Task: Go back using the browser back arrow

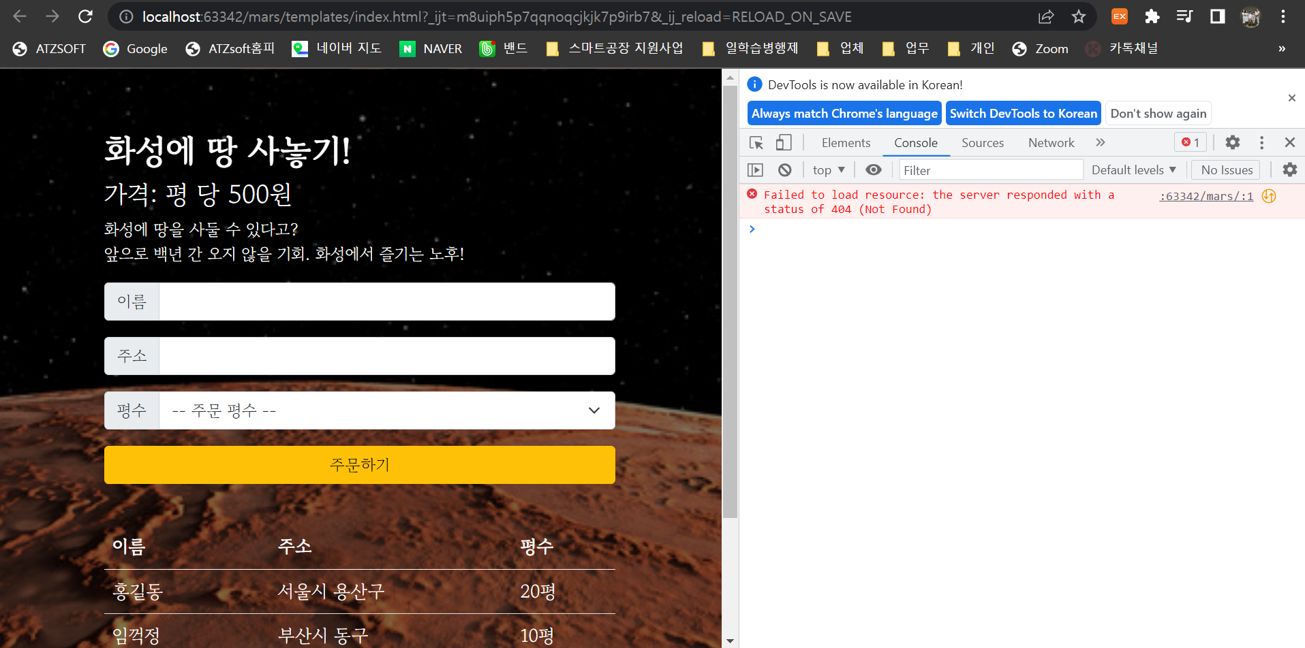Action: (x=20, y=16)
